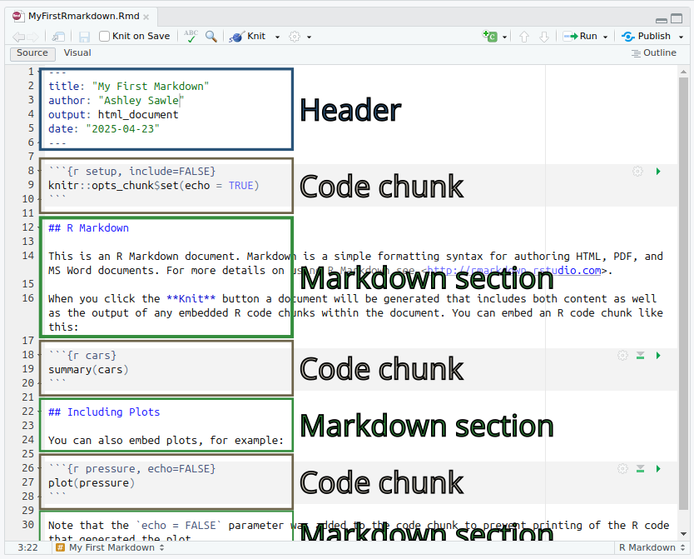Insert a new code chunk

tap(489, 37)
